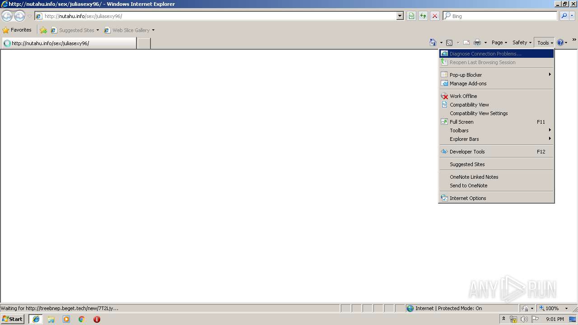Image resolution: width=578 pixels, height=325 pixels.
Task: Click the Windows Start button
Action: click(x=13, y=319)
